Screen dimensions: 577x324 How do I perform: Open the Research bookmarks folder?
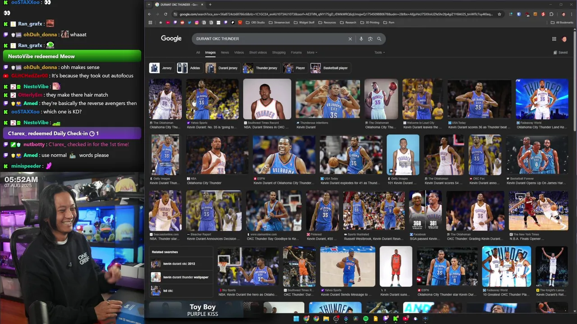(x=348, y=22)
